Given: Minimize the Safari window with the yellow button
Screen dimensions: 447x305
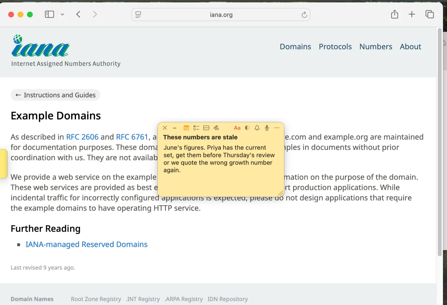Looking at the screenshot, I should tap(20, 14).
